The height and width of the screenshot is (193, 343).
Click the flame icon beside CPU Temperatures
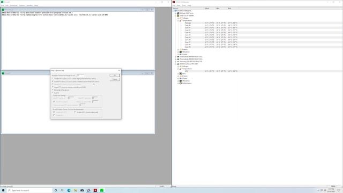[181, 20]
